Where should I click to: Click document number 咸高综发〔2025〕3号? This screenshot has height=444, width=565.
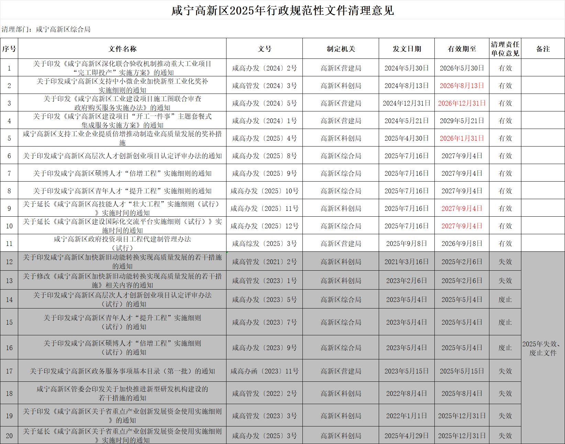(x=264, y=243)
